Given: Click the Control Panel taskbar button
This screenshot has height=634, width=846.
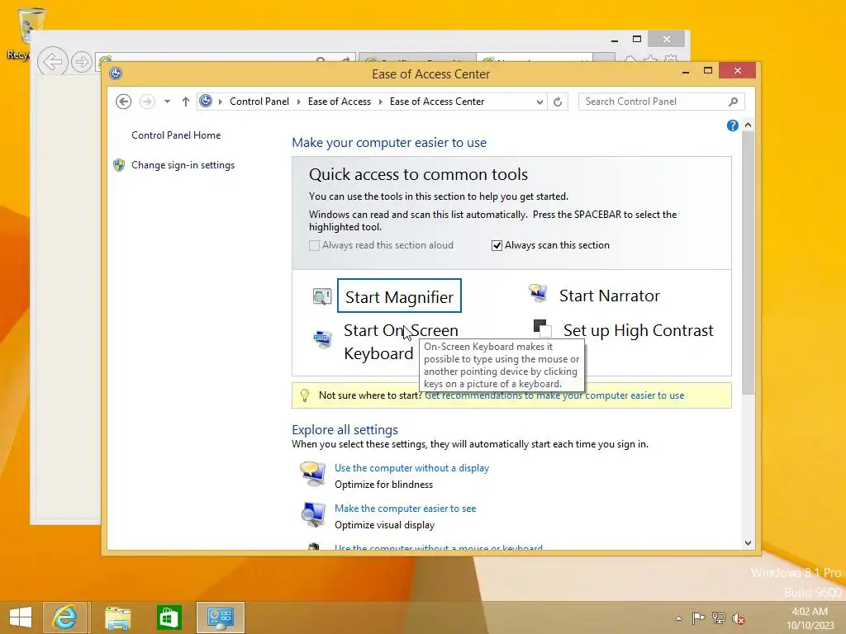Looking at the screenshot, I should coord(221,617).
